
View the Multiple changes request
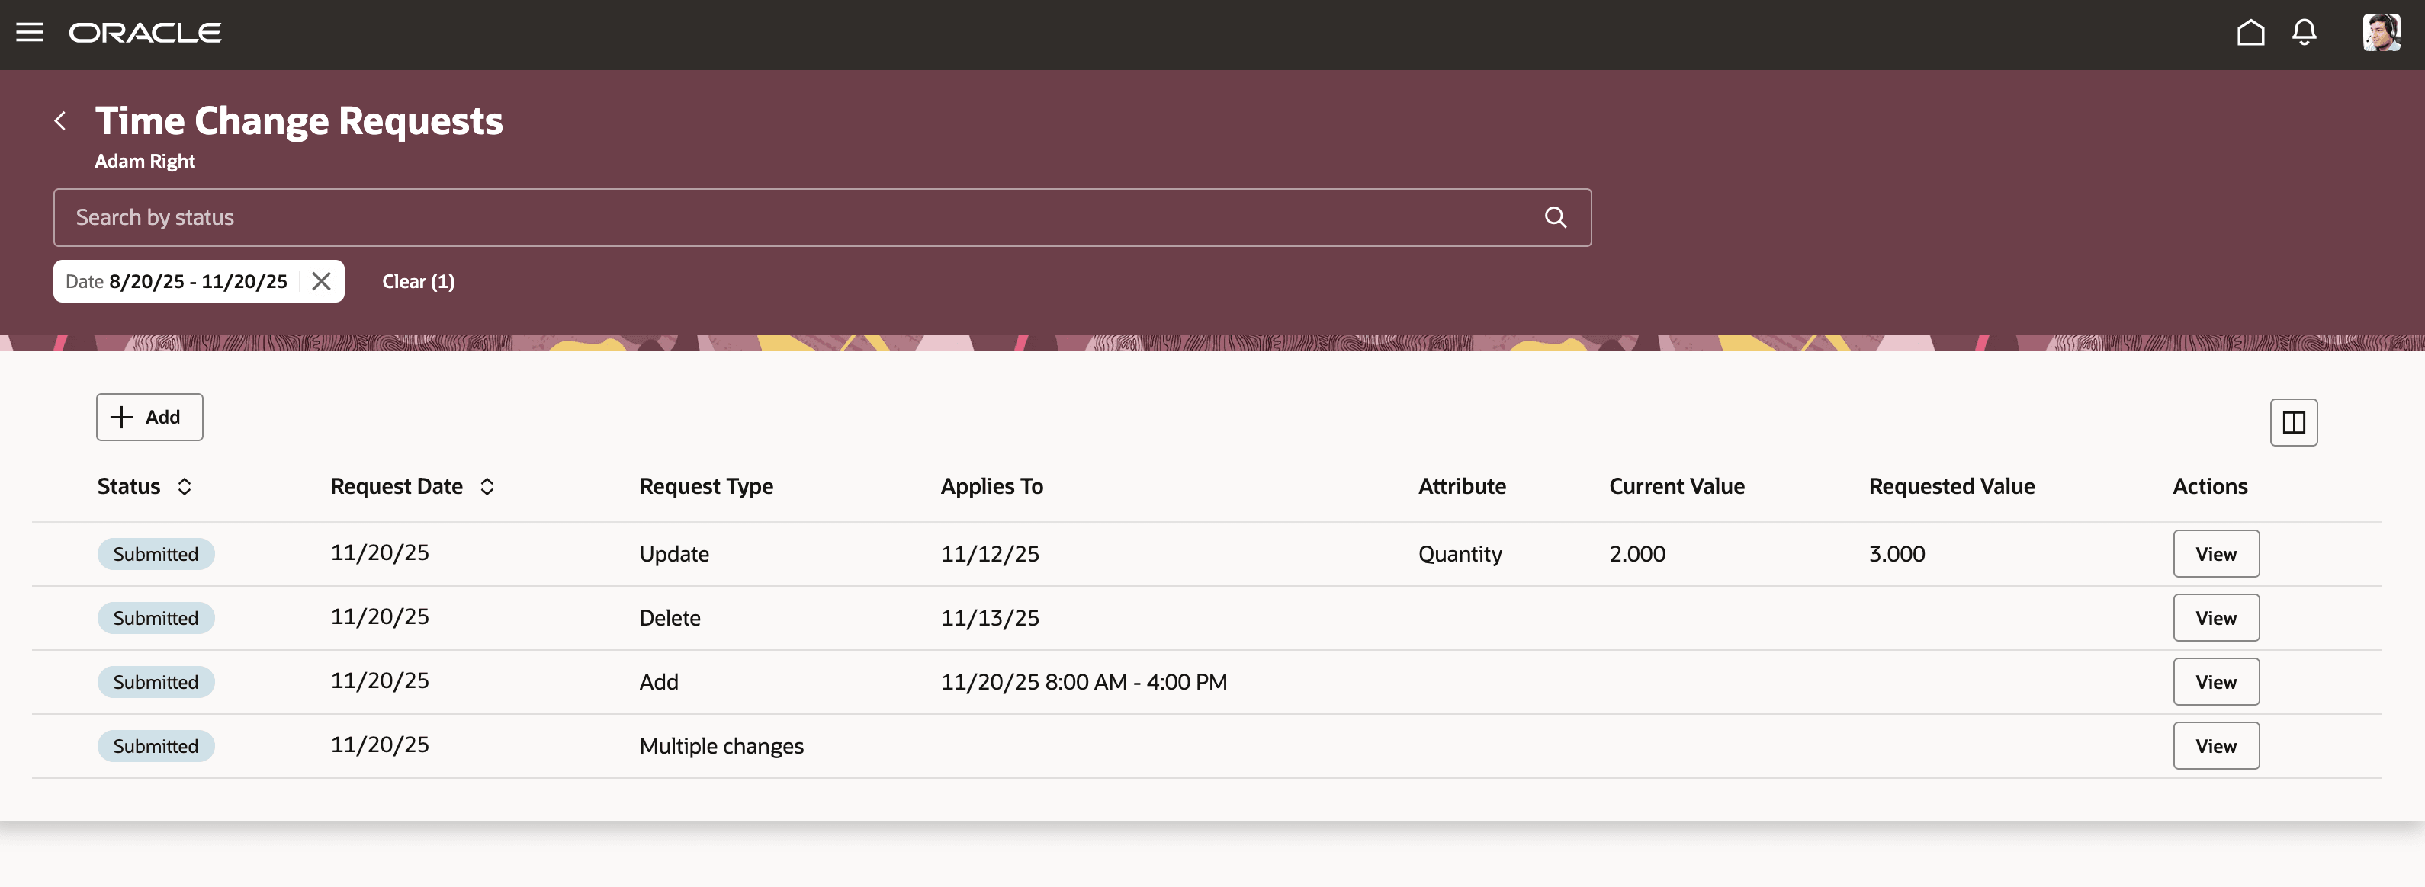[x=2215, y=746]
